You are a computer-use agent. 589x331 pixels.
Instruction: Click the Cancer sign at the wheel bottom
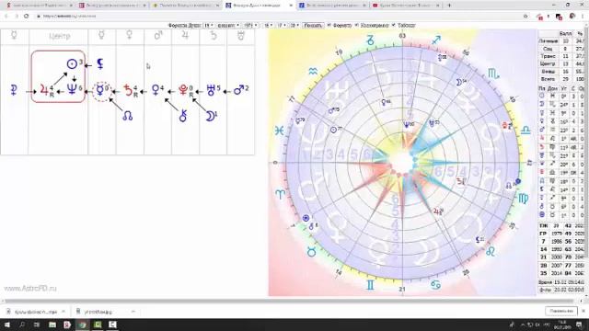click(x=435, y=285)
